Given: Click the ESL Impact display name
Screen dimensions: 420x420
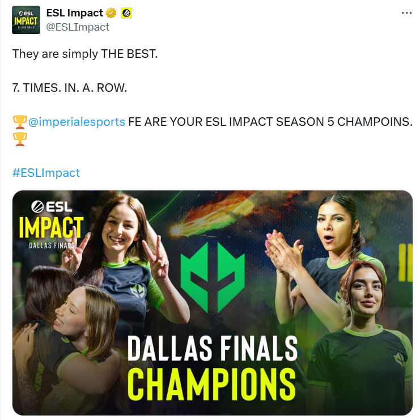Looking at the screenshot, I should click(x=75, y=13).
